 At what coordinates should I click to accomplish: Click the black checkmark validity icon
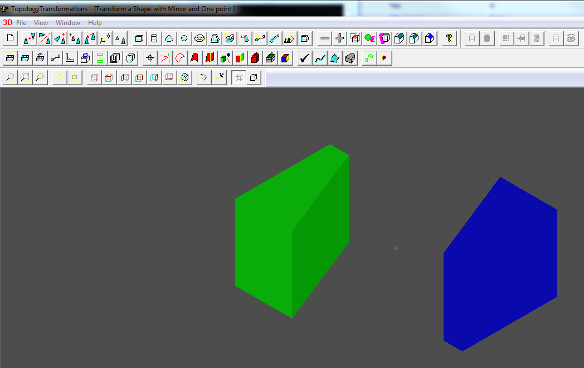click(304, 58)
